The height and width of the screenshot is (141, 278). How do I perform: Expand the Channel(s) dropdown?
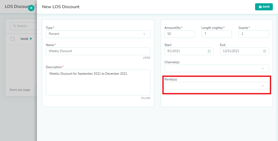pos(217,68)
